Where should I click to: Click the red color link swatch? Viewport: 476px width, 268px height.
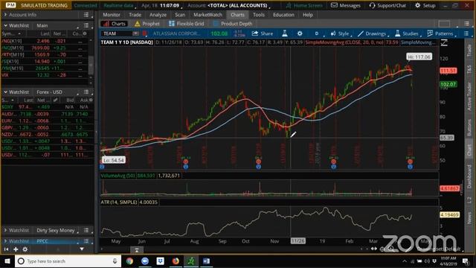[x=144, y=33]
